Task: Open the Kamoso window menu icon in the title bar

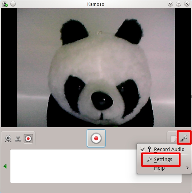Action: 5,4
